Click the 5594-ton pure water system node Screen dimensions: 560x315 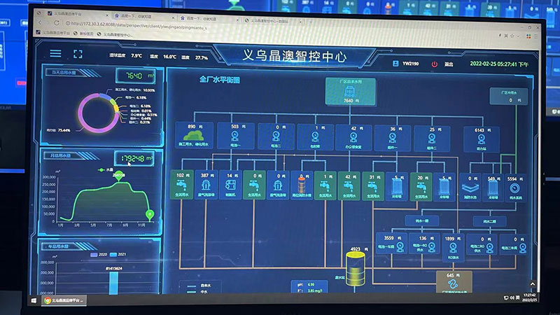(514, 186)
